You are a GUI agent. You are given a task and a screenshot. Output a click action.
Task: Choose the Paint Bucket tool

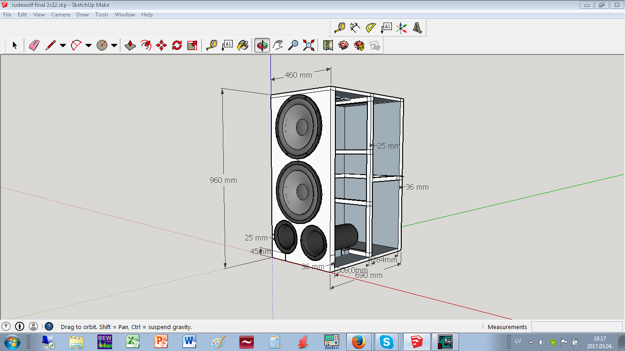point(243,45)
